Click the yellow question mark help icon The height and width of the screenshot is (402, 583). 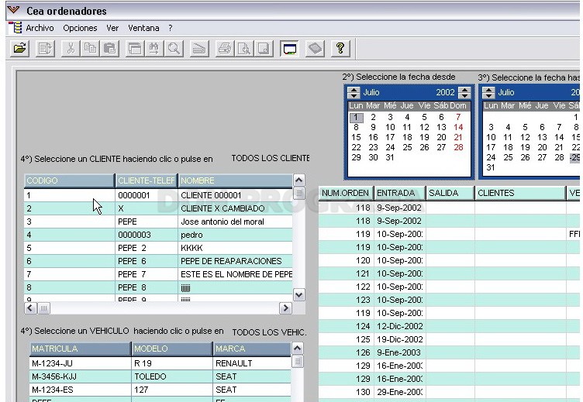pyautogui.click(x=340, y=48)
